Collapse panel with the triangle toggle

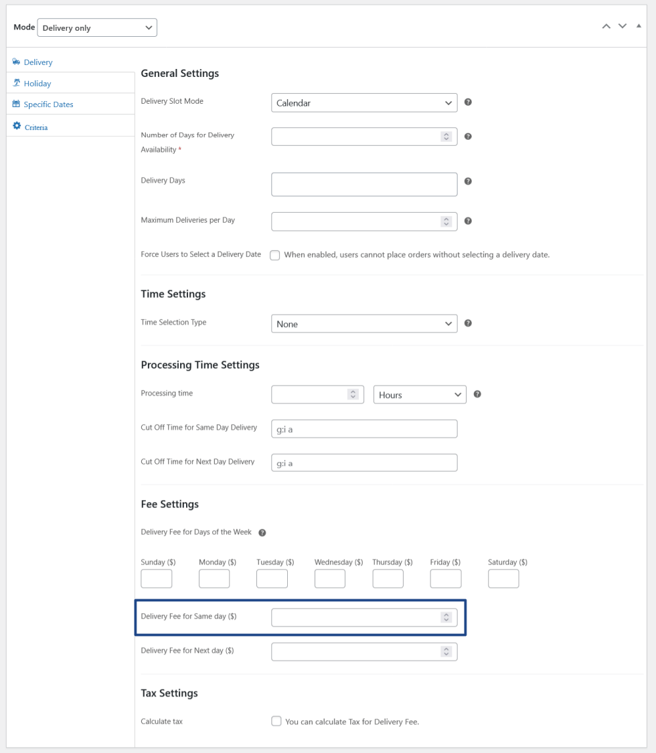(x=638, y=25)
